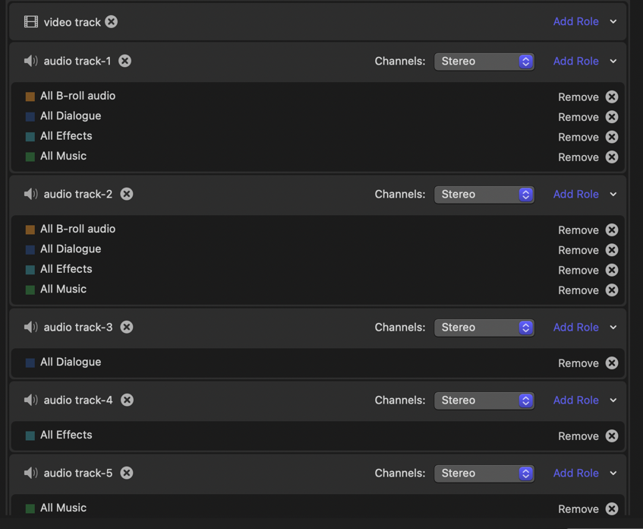The image size is (643, 529).
Task: Click the film strip icon beside video track
Action: tap(31, 22)
